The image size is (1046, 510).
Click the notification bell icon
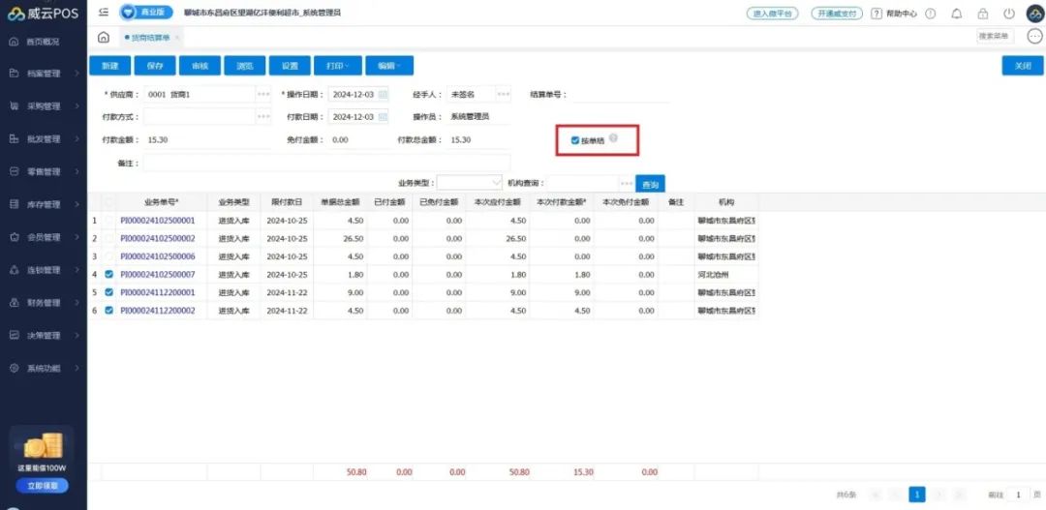tap(957, 14)
